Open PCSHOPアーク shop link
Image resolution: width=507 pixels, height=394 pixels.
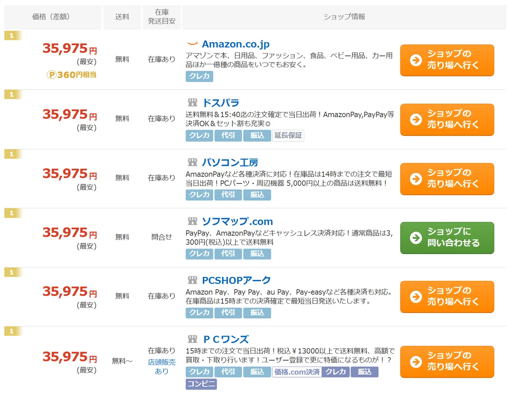point(237,280)
